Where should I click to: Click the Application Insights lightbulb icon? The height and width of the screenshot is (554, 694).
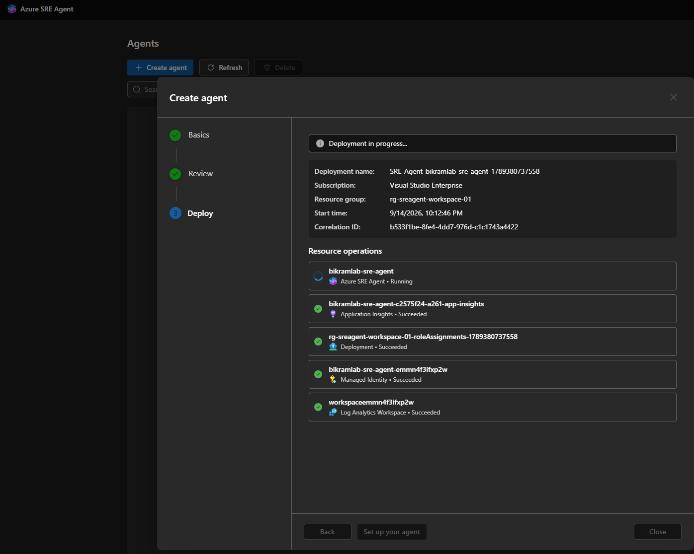333,314
